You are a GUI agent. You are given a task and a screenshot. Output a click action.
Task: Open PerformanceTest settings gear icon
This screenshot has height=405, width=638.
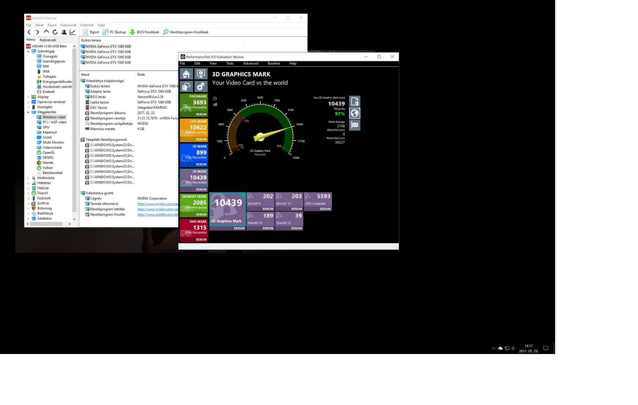coord(201,87)
